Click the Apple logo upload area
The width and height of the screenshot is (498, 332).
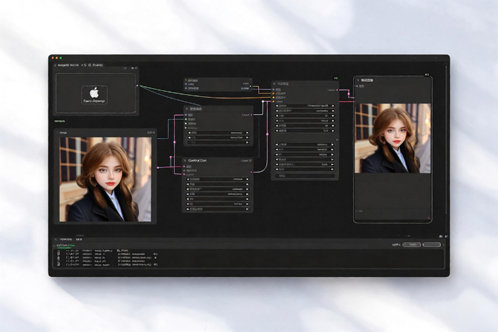click(94, 95)
